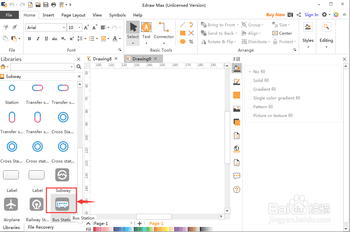Viewport: 350px width, 232px height.
Task: Pick the ellipse shape tool
Action: tap(183, 41)
